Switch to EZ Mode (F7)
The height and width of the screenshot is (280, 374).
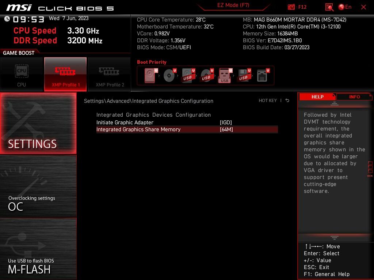233,5
